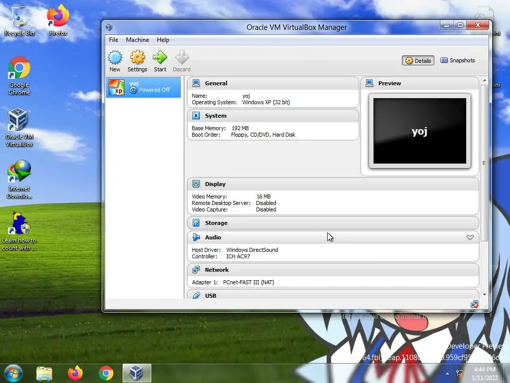The height and width of the screenshot is (383, 510).
Task: Click the Display section header title
Action: [x=215, y=184]
